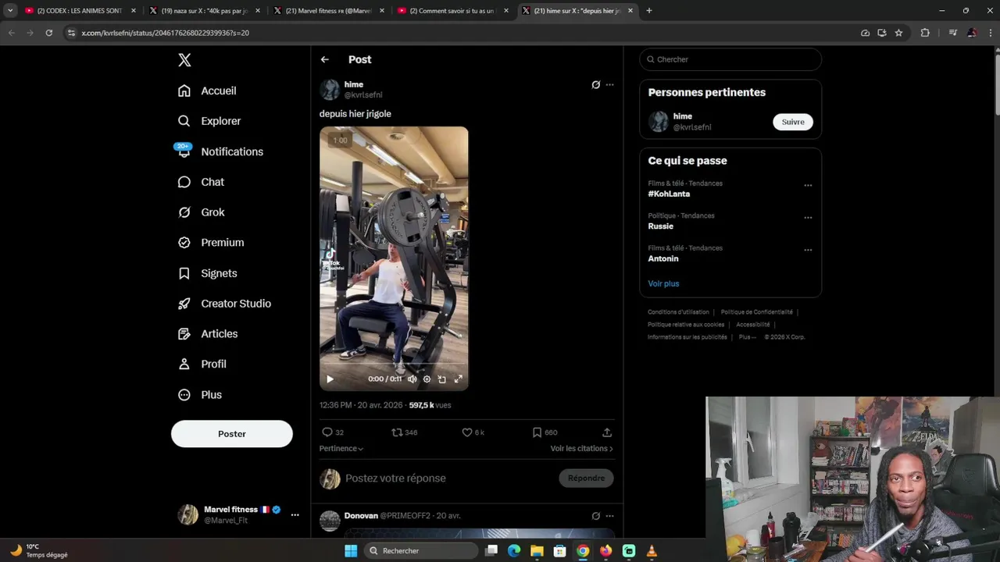Image resolution: width=1000 pixels, height=562 pixels.
Task: Mute the video volume icon
Action: (412, 379)
